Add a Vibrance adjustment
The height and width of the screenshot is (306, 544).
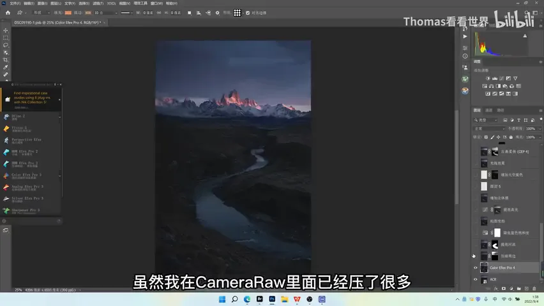pos(515,78)
